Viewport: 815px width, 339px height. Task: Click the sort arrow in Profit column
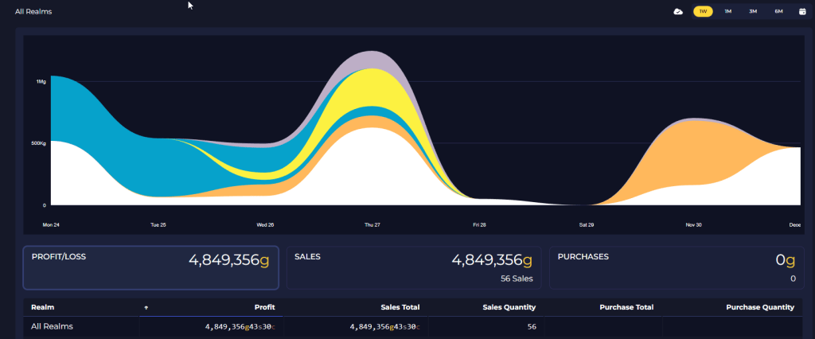click(x=146, y=307)
